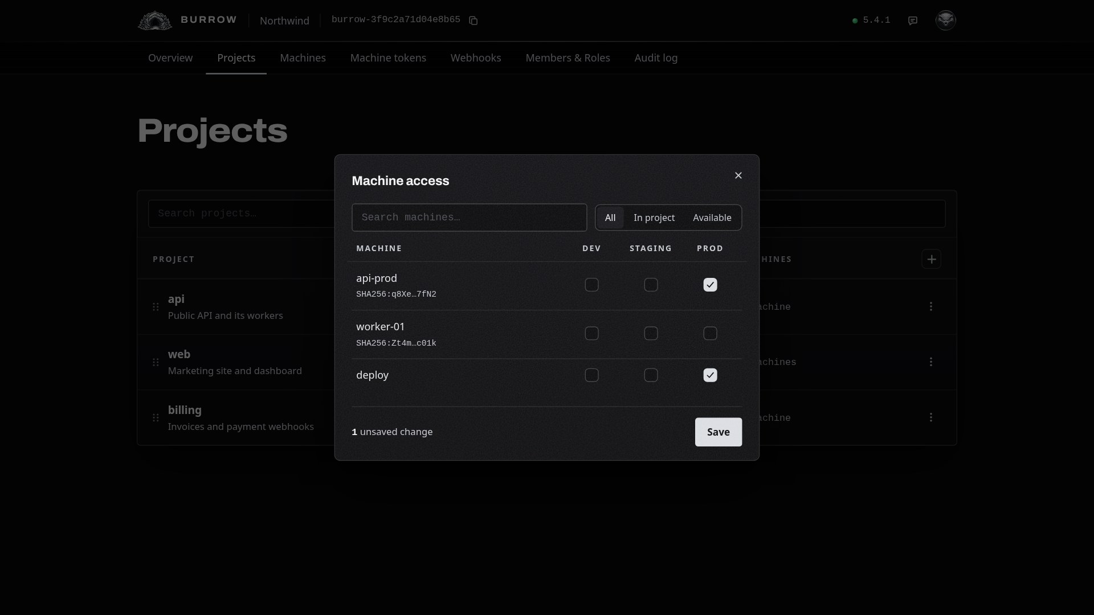Filter machines by Available
This screenshot has width=1094, height=615.
(x=712, y=218)
